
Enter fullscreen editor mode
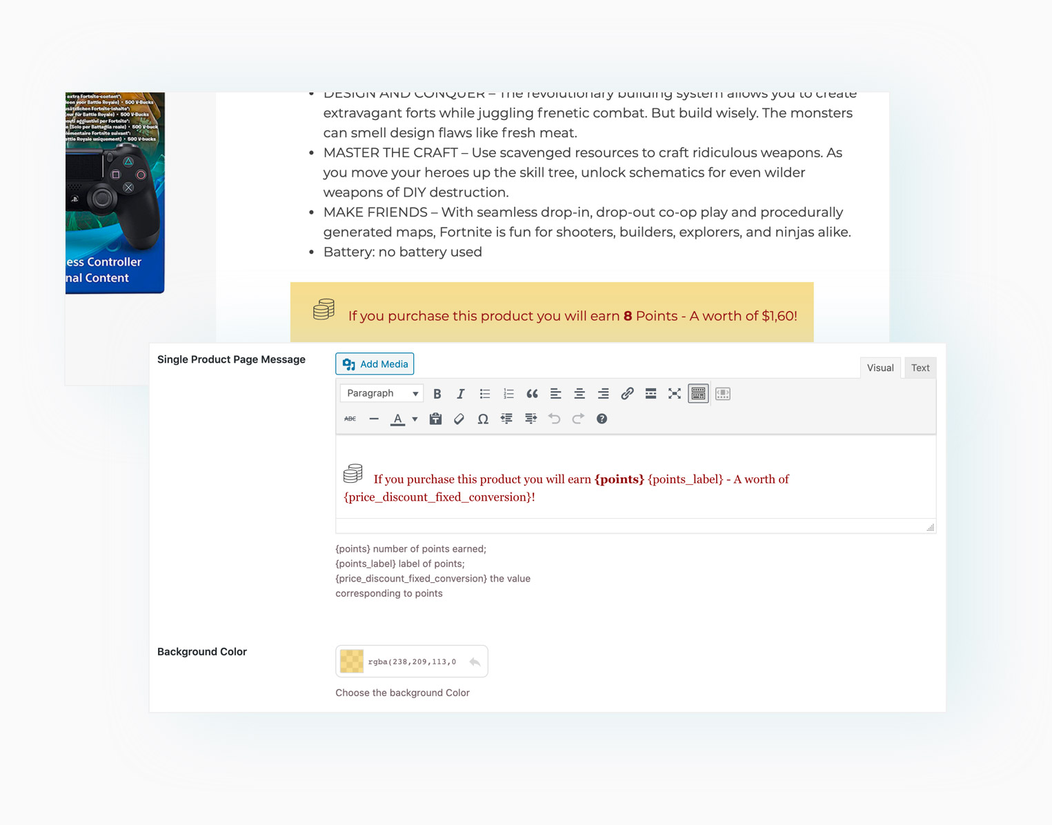click(675, 394)
